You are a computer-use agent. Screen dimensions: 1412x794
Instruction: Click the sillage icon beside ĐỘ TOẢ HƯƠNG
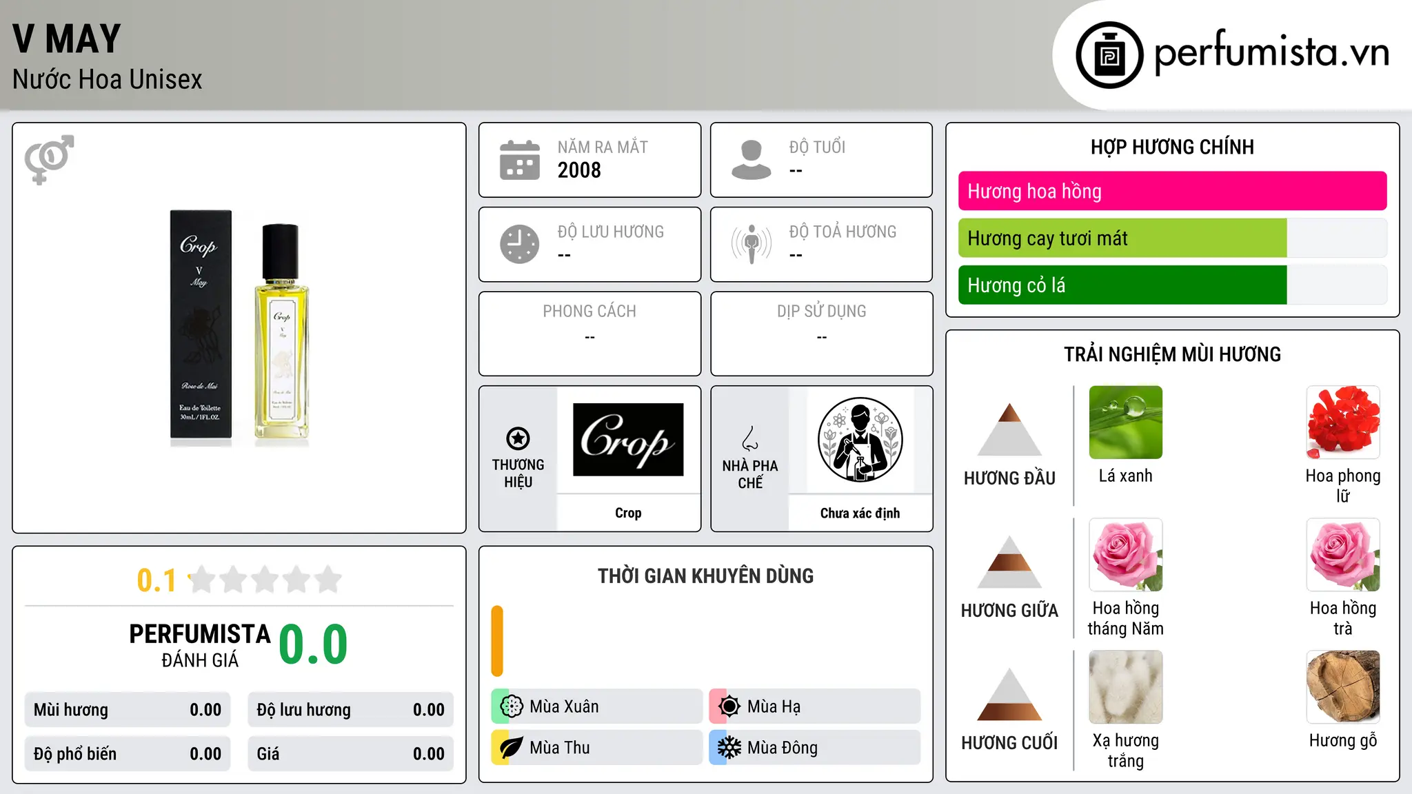coord(751,244)
